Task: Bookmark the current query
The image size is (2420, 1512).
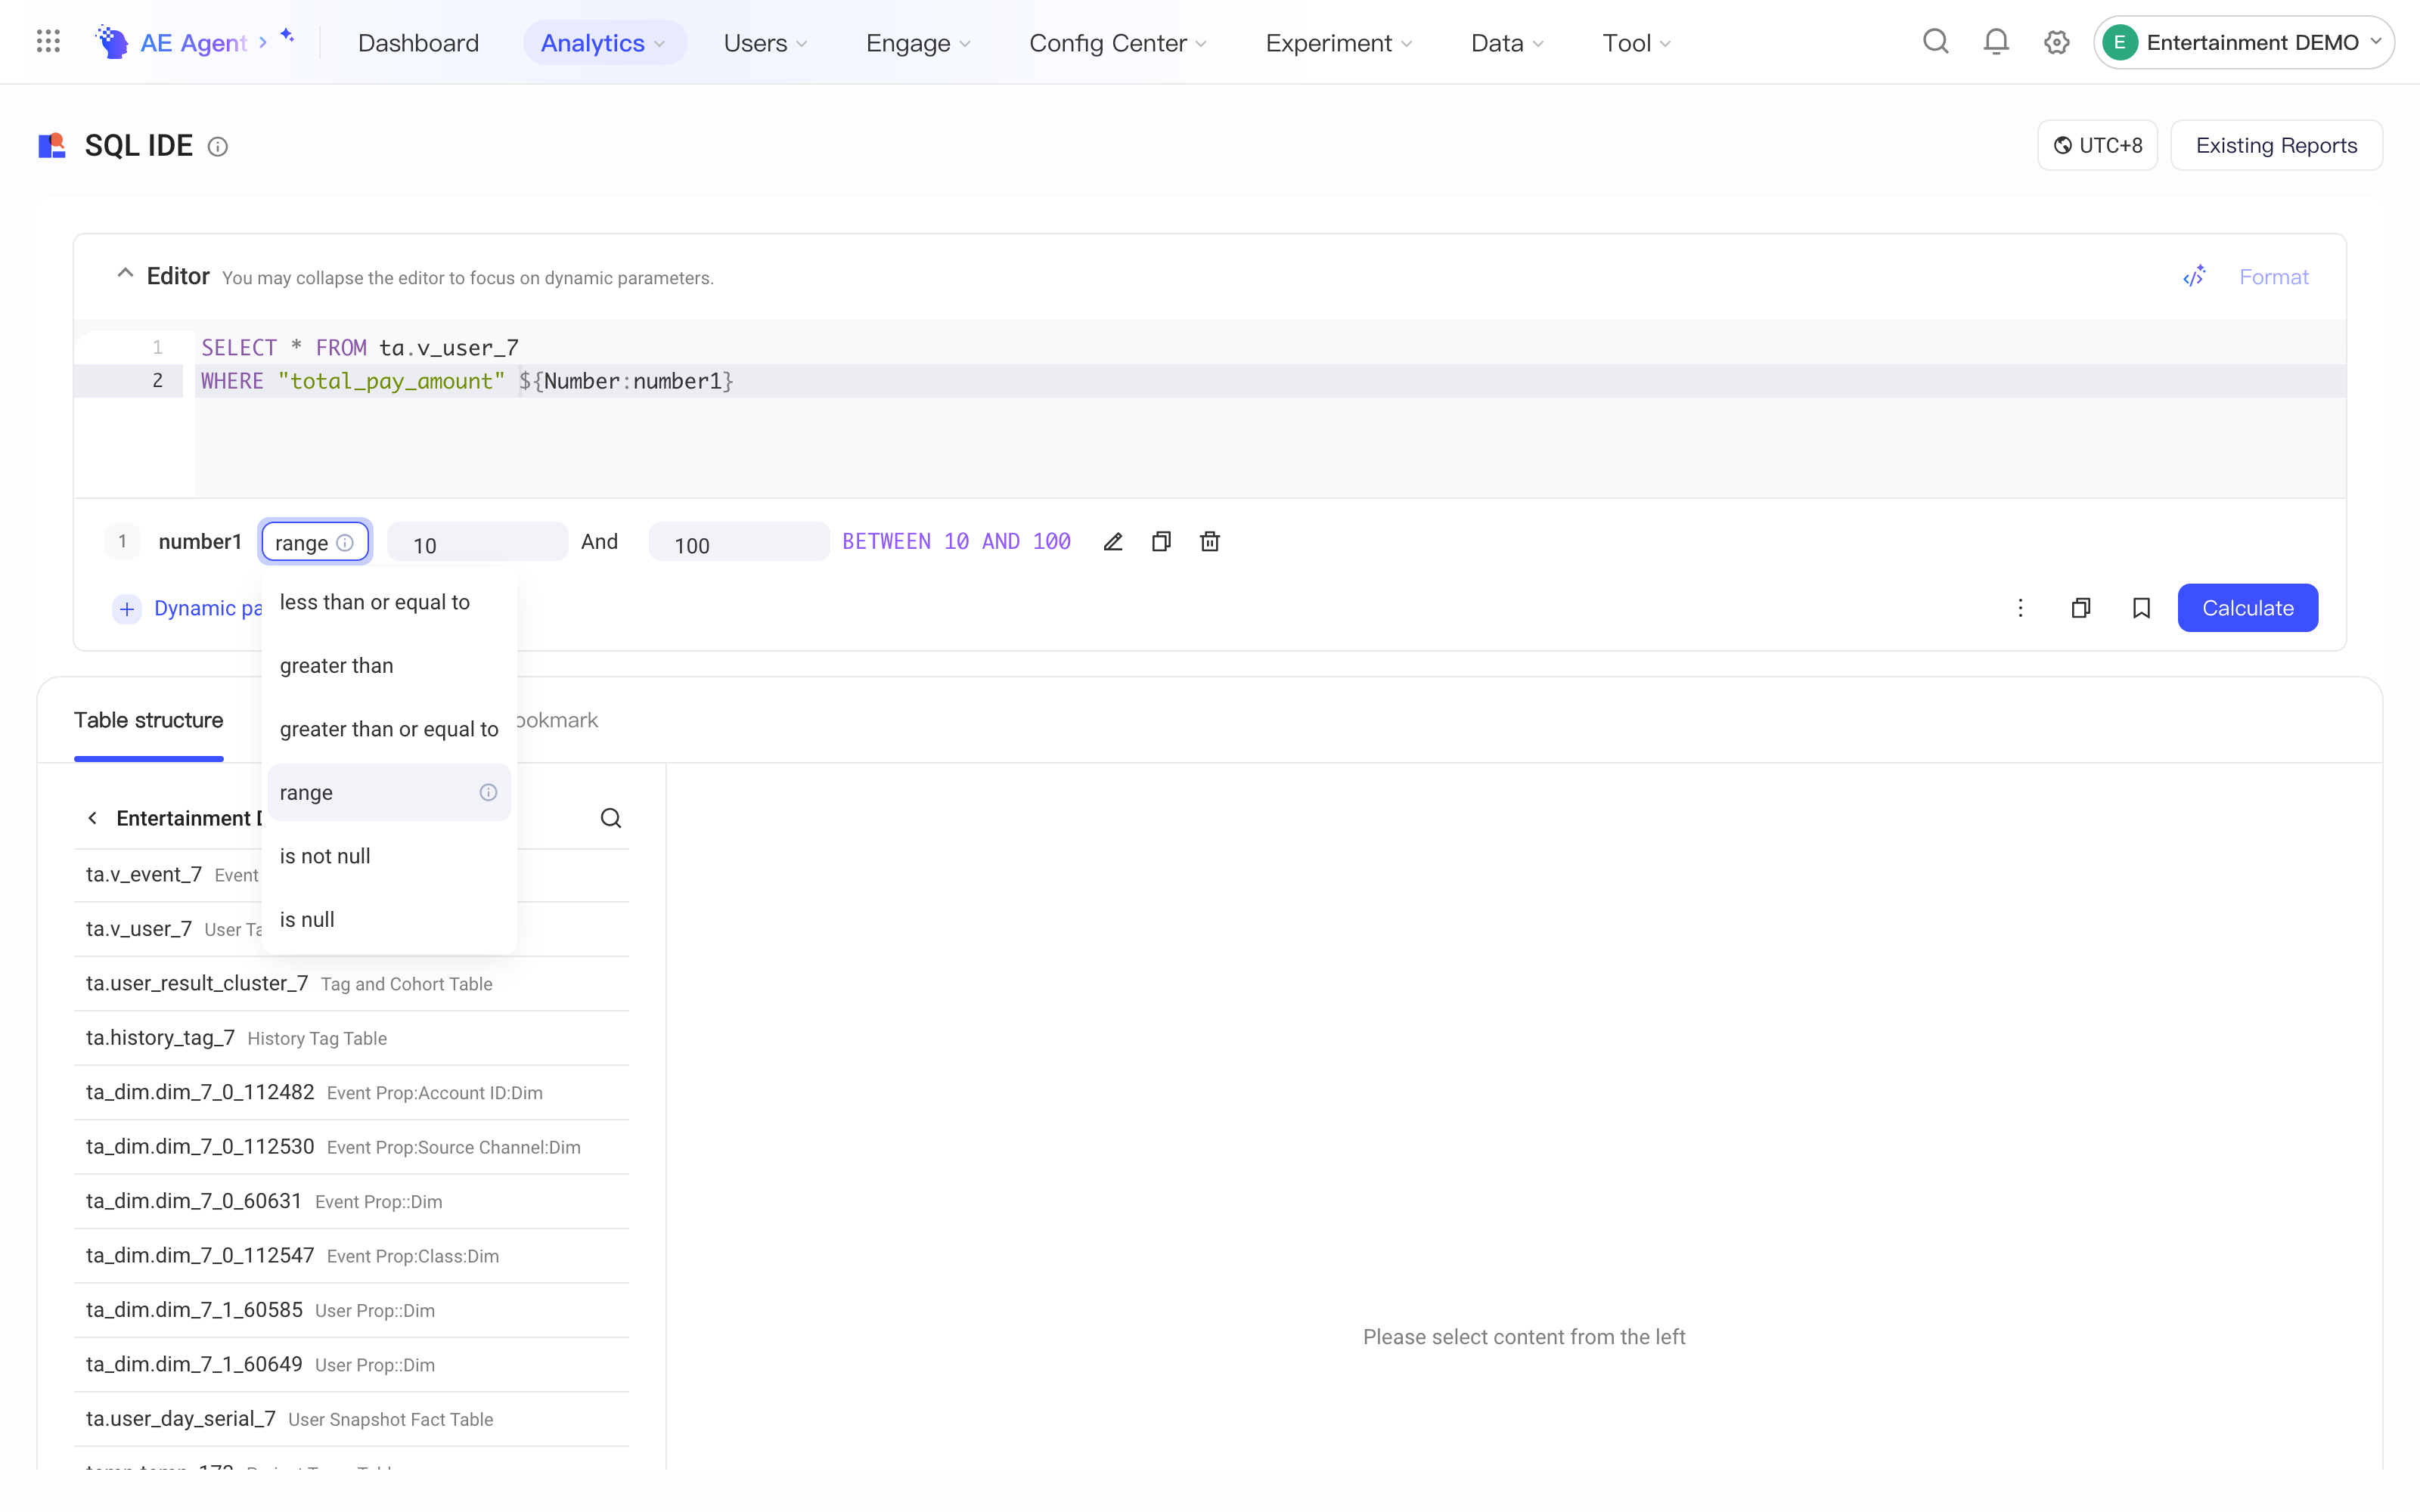Action: 2141,608
